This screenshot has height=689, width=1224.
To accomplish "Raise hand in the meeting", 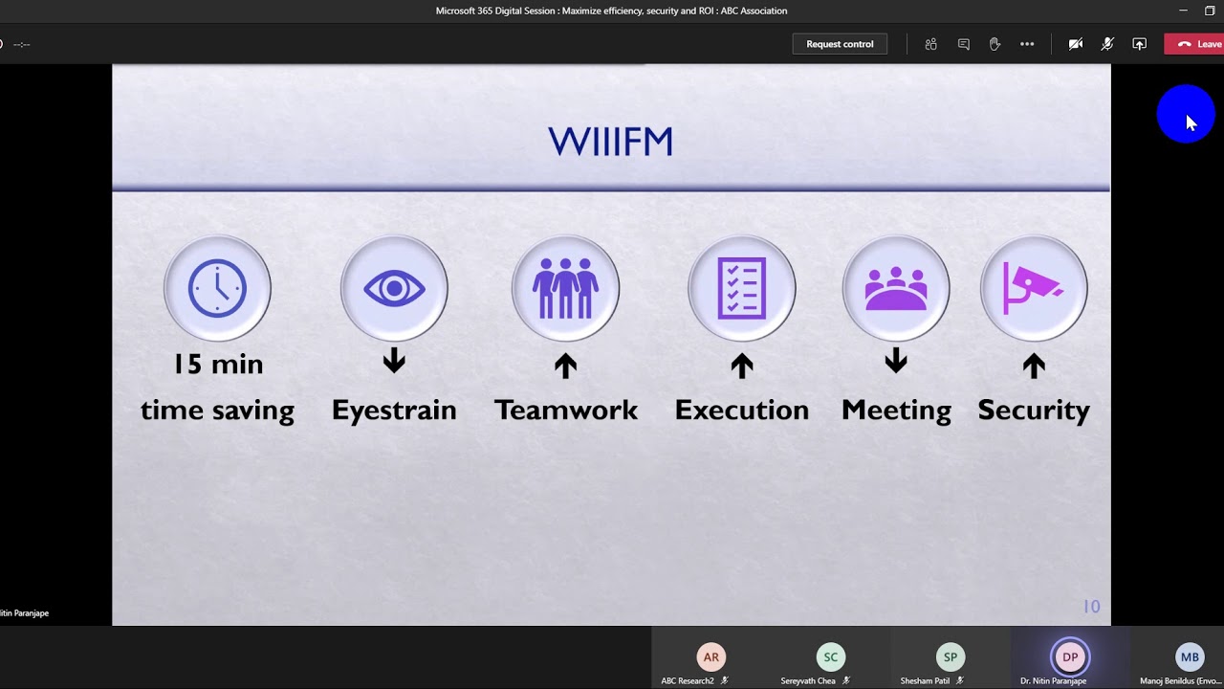I will [x=994, y=44].
